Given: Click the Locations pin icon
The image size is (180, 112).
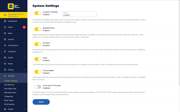Looking at the screenshot, I should click(5, 51).
